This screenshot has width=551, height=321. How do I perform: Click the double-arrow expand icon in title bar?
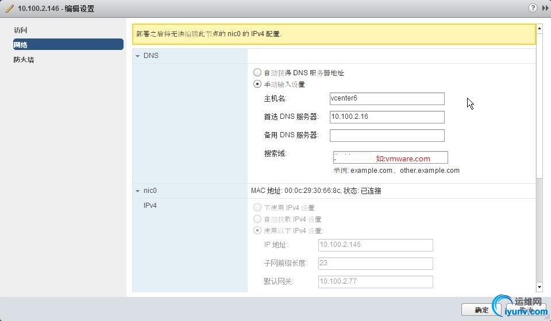545,7
